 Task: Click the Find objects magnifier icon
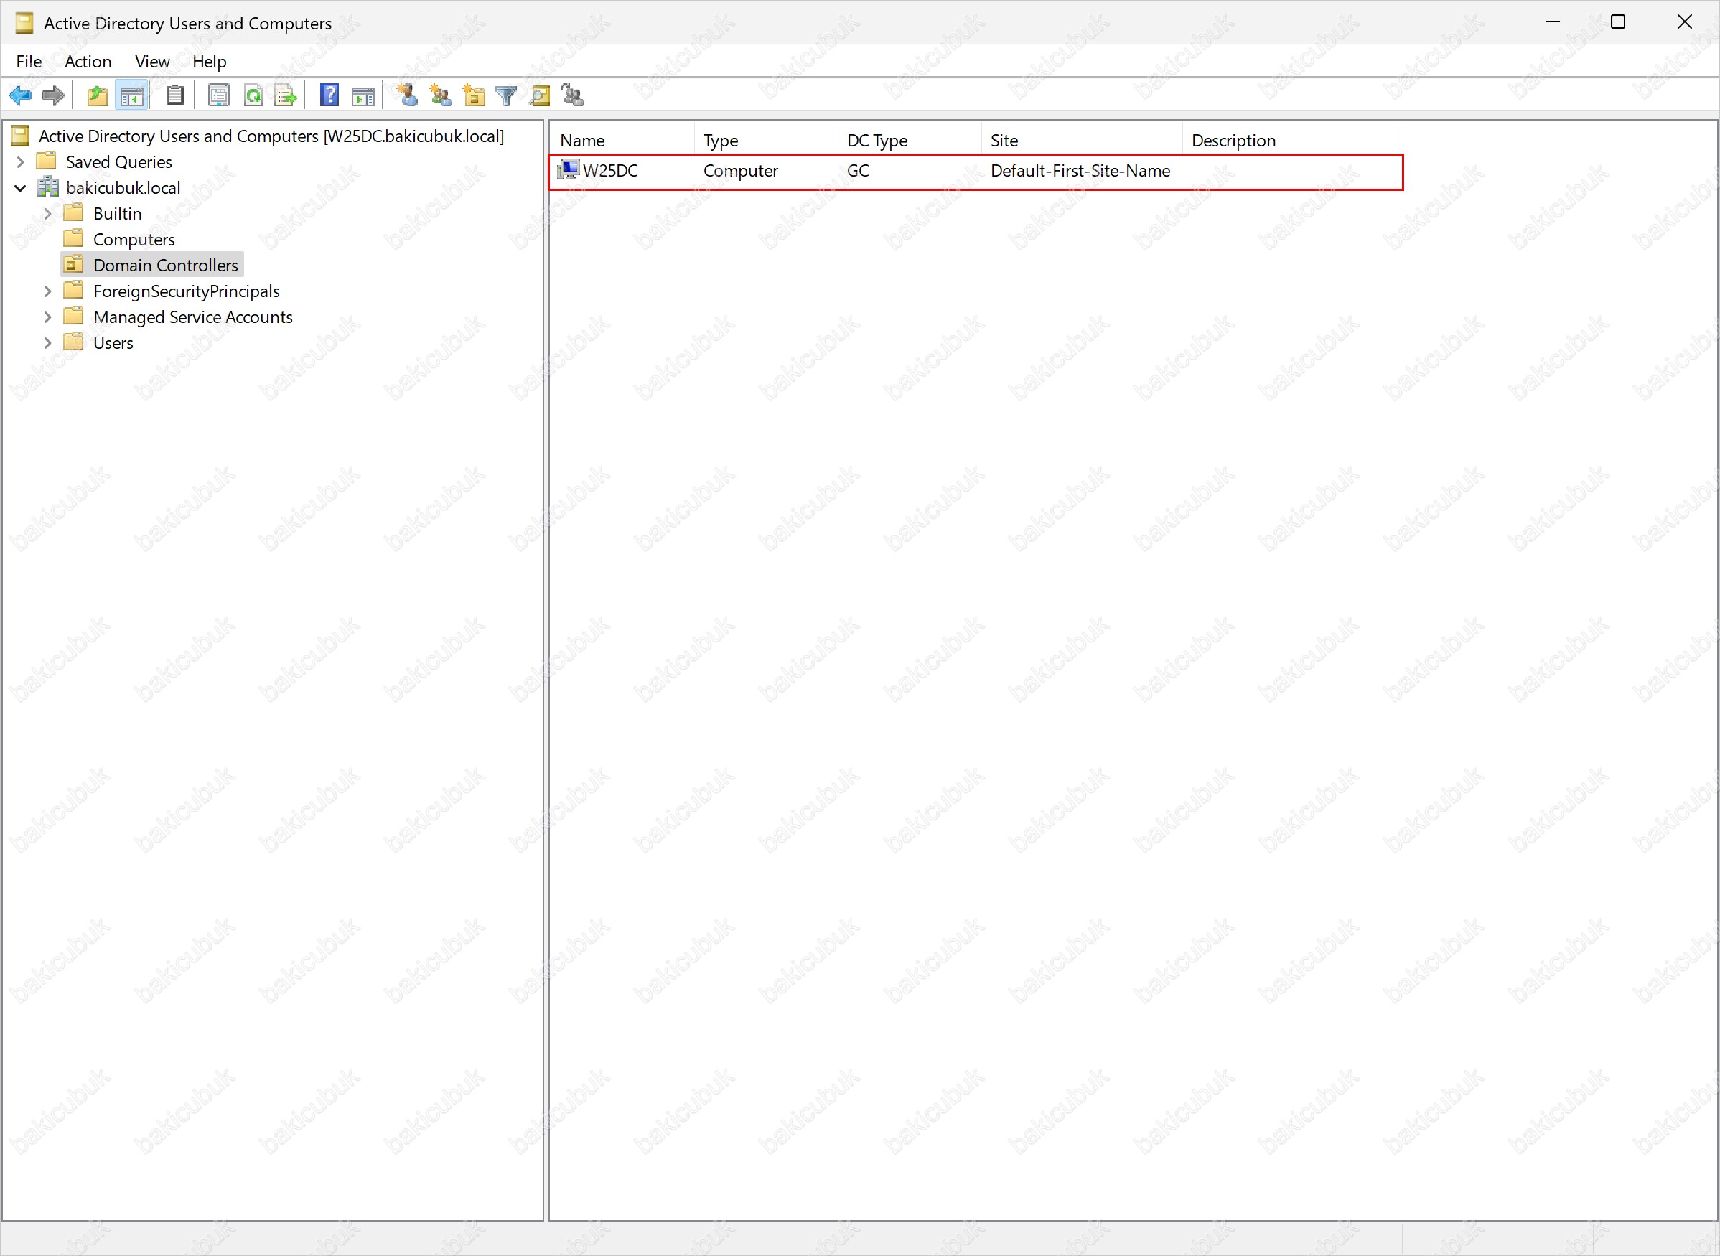(x=540, y=95)
